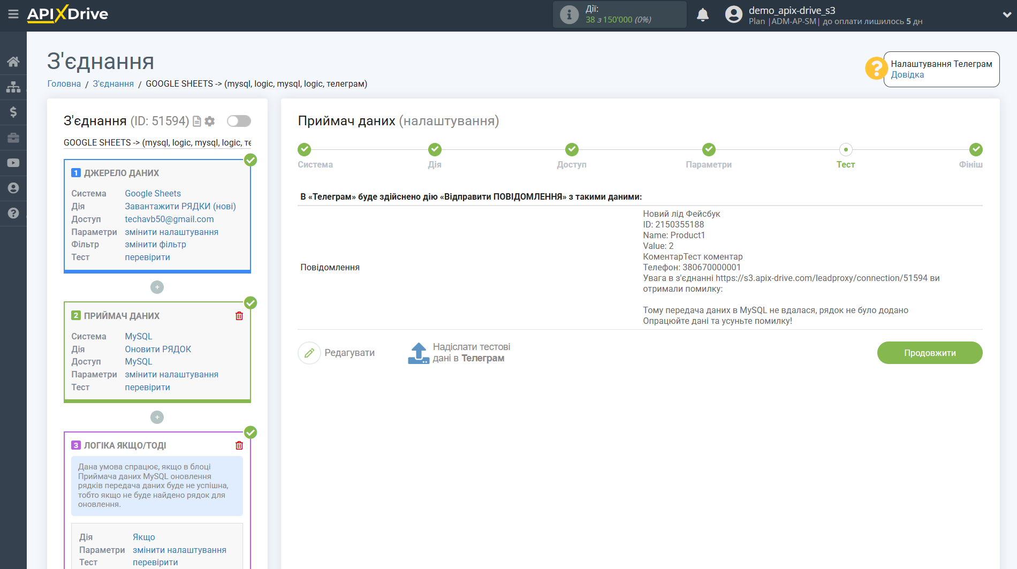Open the briefcase sidebar icon
Image resolution: width=1017 pixels, height=569 pixels.
point(13,138)
